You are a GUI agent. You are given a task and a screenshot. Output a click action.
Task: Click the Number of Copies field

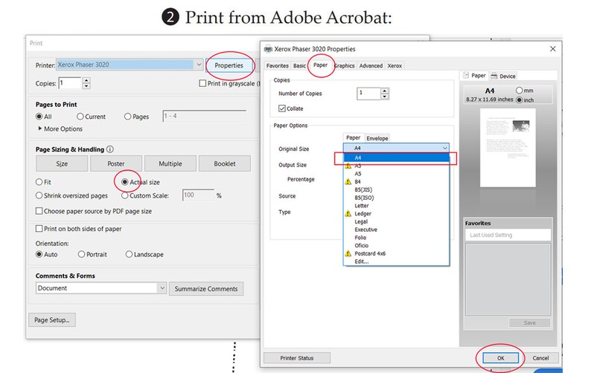368,94
